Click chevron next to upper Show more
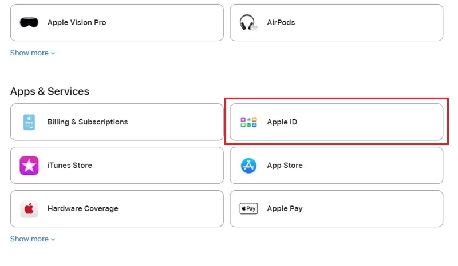Image resolution: width=458 pixels, height=266 pixels. (53, 53)
